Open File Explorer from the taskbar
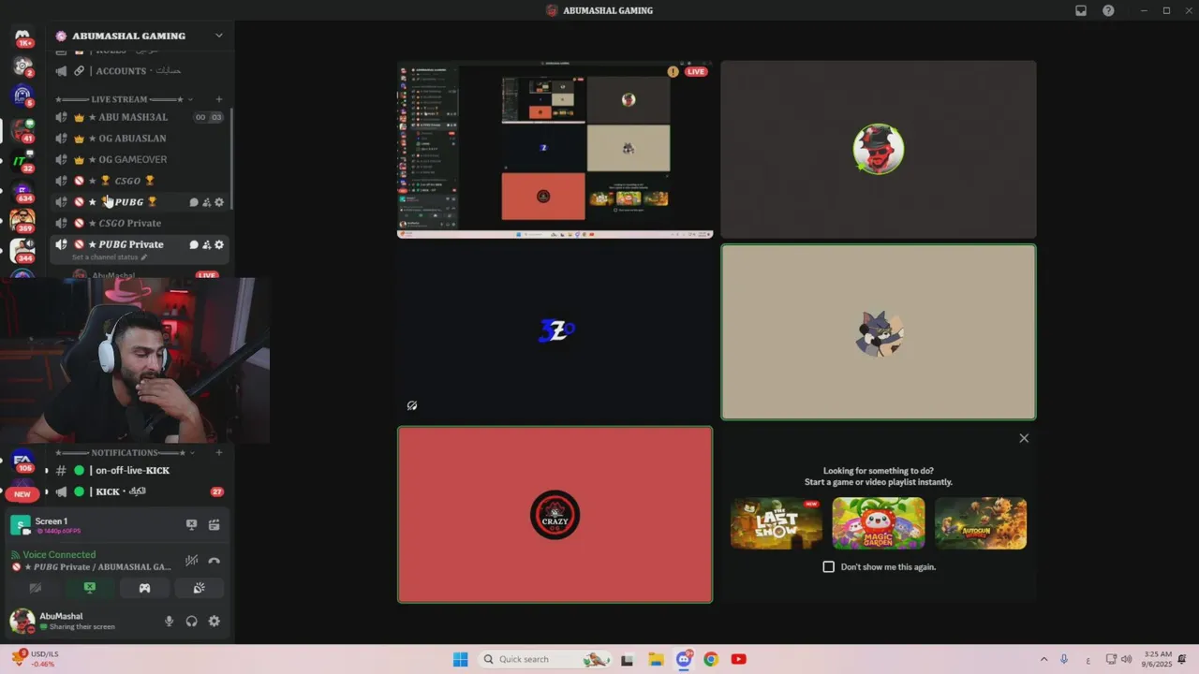Image resolution: width=1199 pixels, height=674 pixels. click(656, 659)
